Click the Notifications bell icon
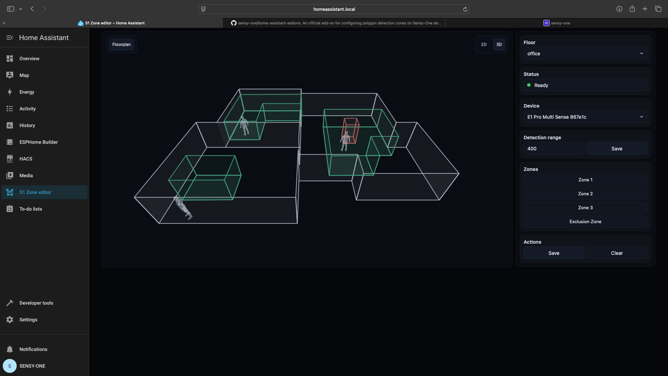Viewport: 668px width, 376px height. click(10, 349)
